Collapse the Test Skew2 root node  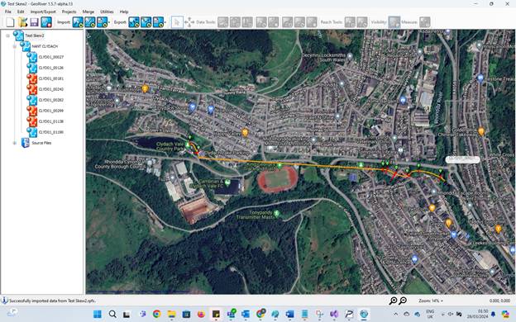pyautogui.click(x=8, y=36)
